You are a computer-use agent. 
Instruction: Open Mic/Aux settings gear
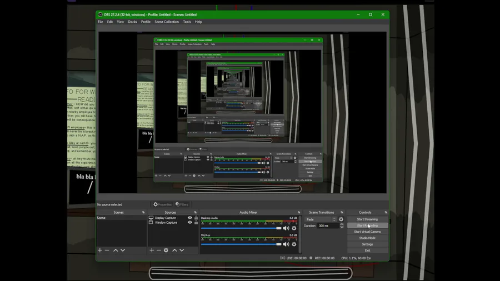coord(294,244)
